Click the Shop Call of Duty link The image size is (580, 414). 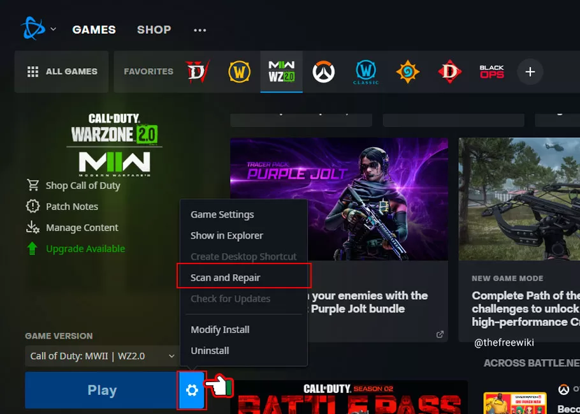click(x=83, y=186)
